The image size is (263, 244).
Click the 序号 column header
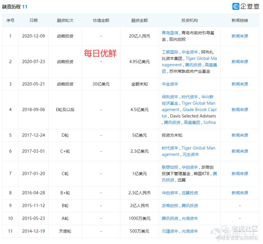click(10, 21)
